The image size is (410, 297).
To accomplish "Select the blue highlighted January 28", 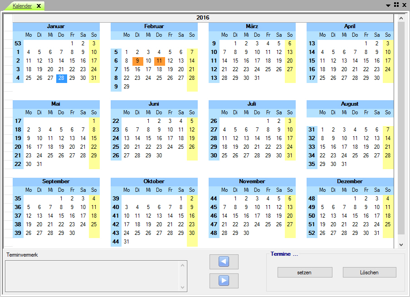I will (61, 78).
